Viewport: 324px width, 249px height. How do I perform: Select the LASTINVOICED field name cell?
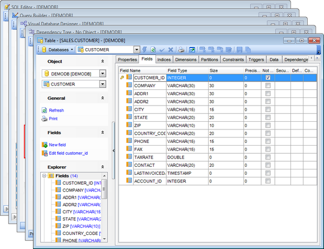pos(150,173)
